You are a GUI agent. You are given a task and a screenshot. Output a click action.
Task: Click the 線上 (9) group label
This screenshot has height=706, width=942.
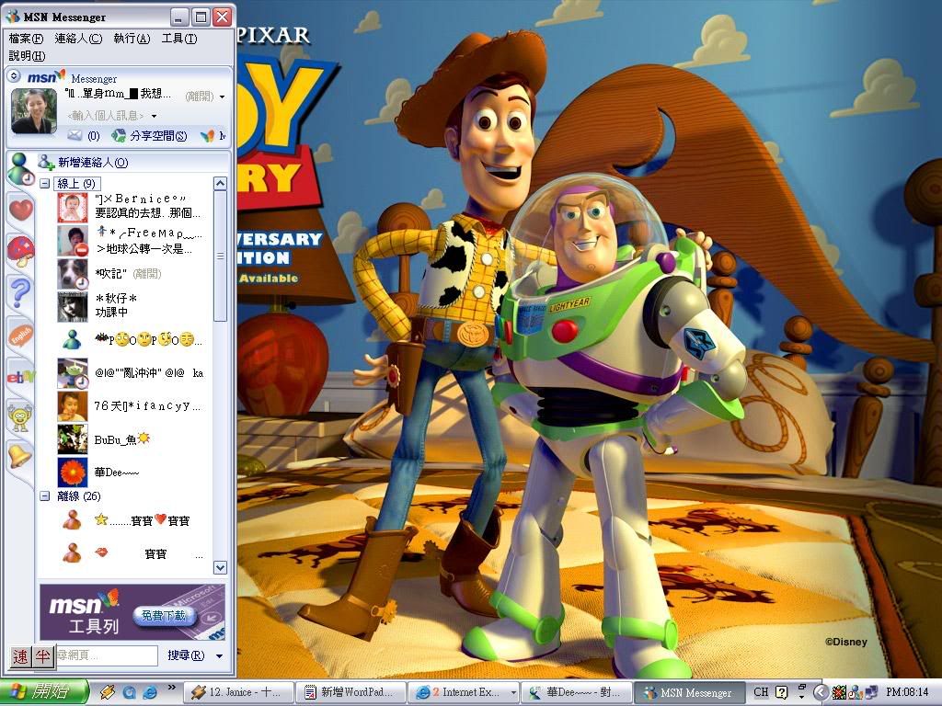click(76, 183)
